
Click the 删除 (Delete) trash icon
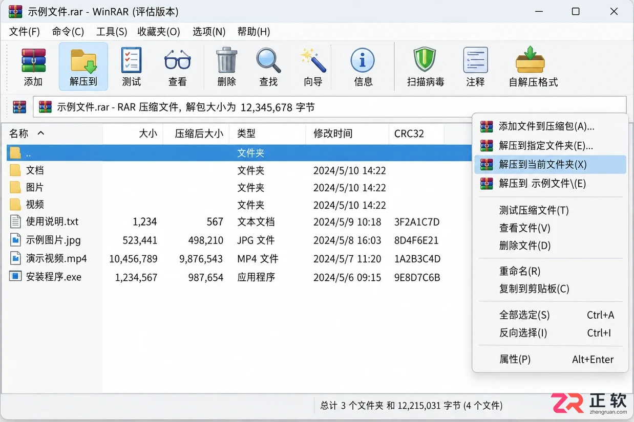226,60
